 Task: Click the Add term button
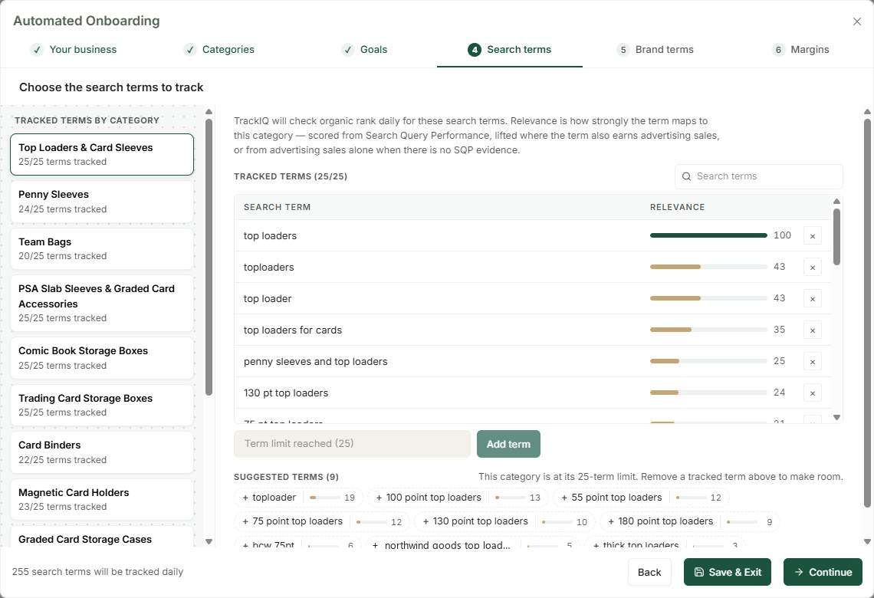click(508, 444)
